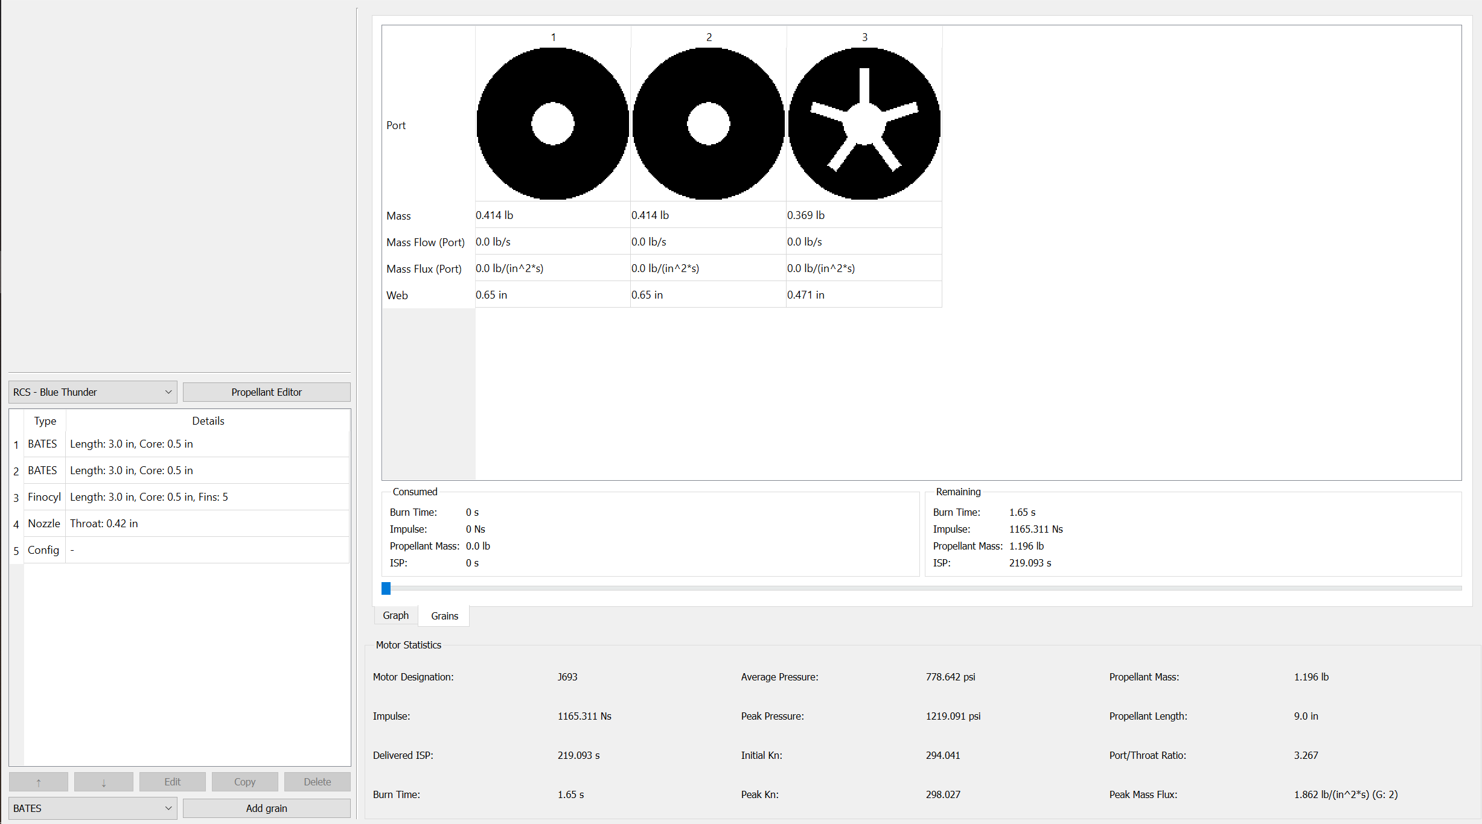Click the Copy button

244,782
